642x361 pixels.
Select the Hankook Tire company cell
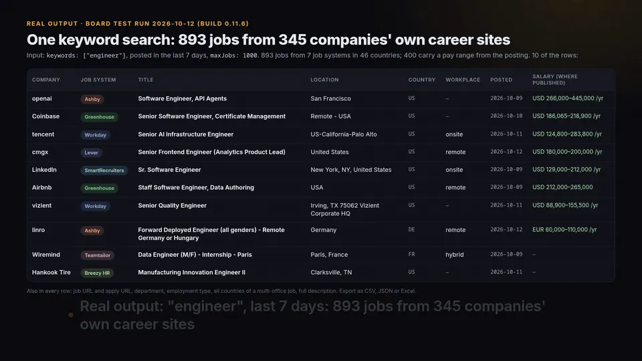tap(51, 272)
